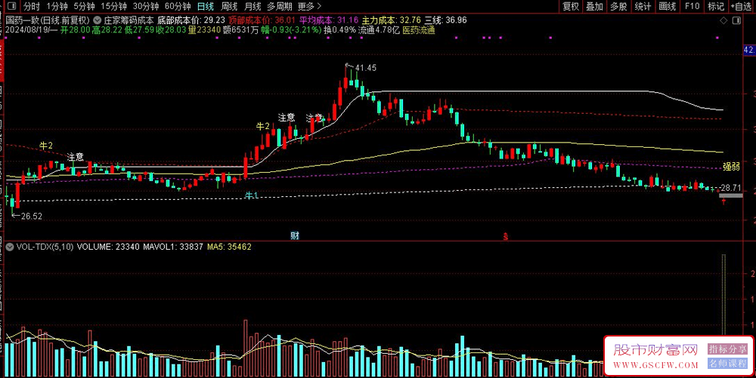This screenshot has height=378, width=756.
Task: Click the MA5: 35462 volume value
Action: [x=229, y=247]
